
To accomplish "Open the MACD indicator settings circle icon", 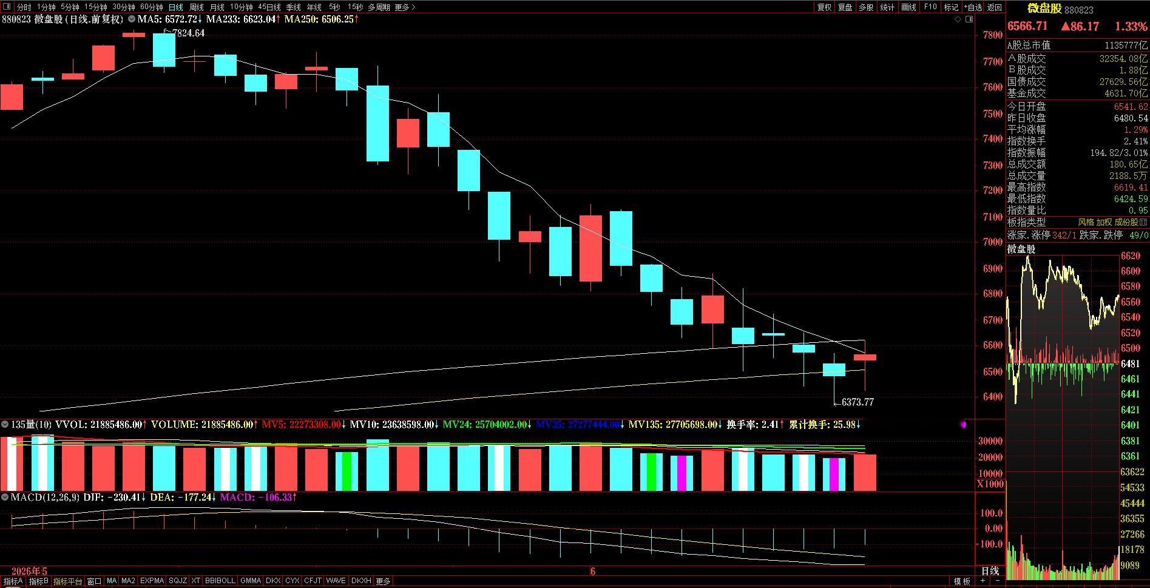I will (x=5, y=498).
